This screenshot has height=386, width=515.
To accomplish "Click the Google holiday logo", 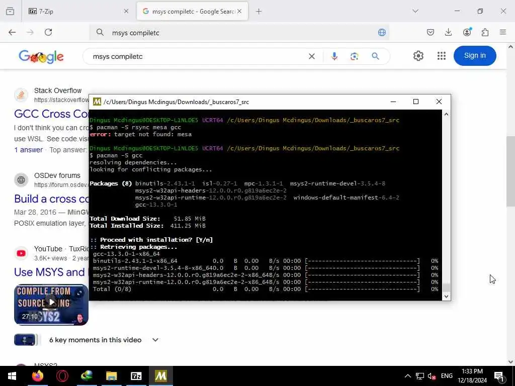I will [41, 56].
